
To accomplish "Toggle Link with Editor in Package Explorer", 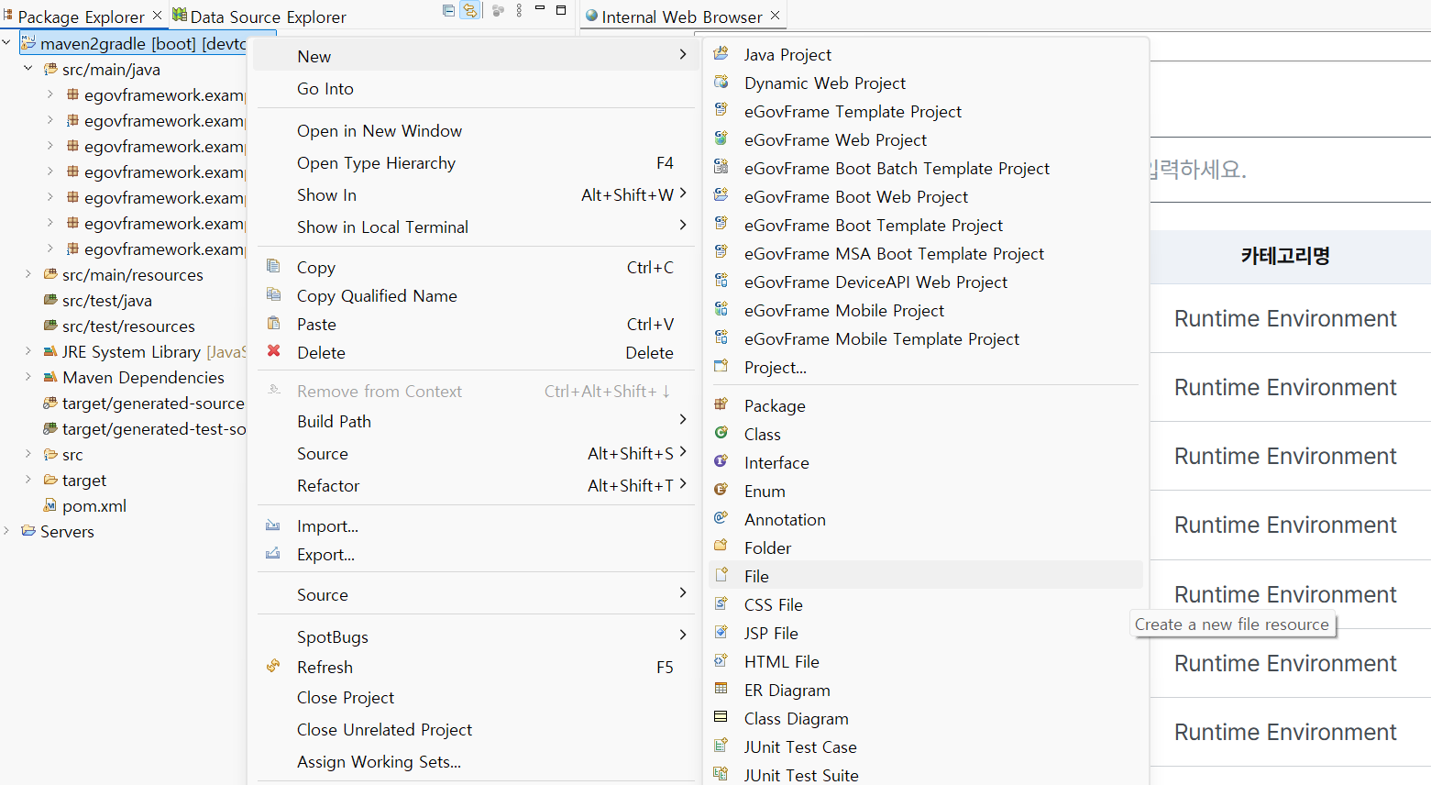I will click(469, 11).
